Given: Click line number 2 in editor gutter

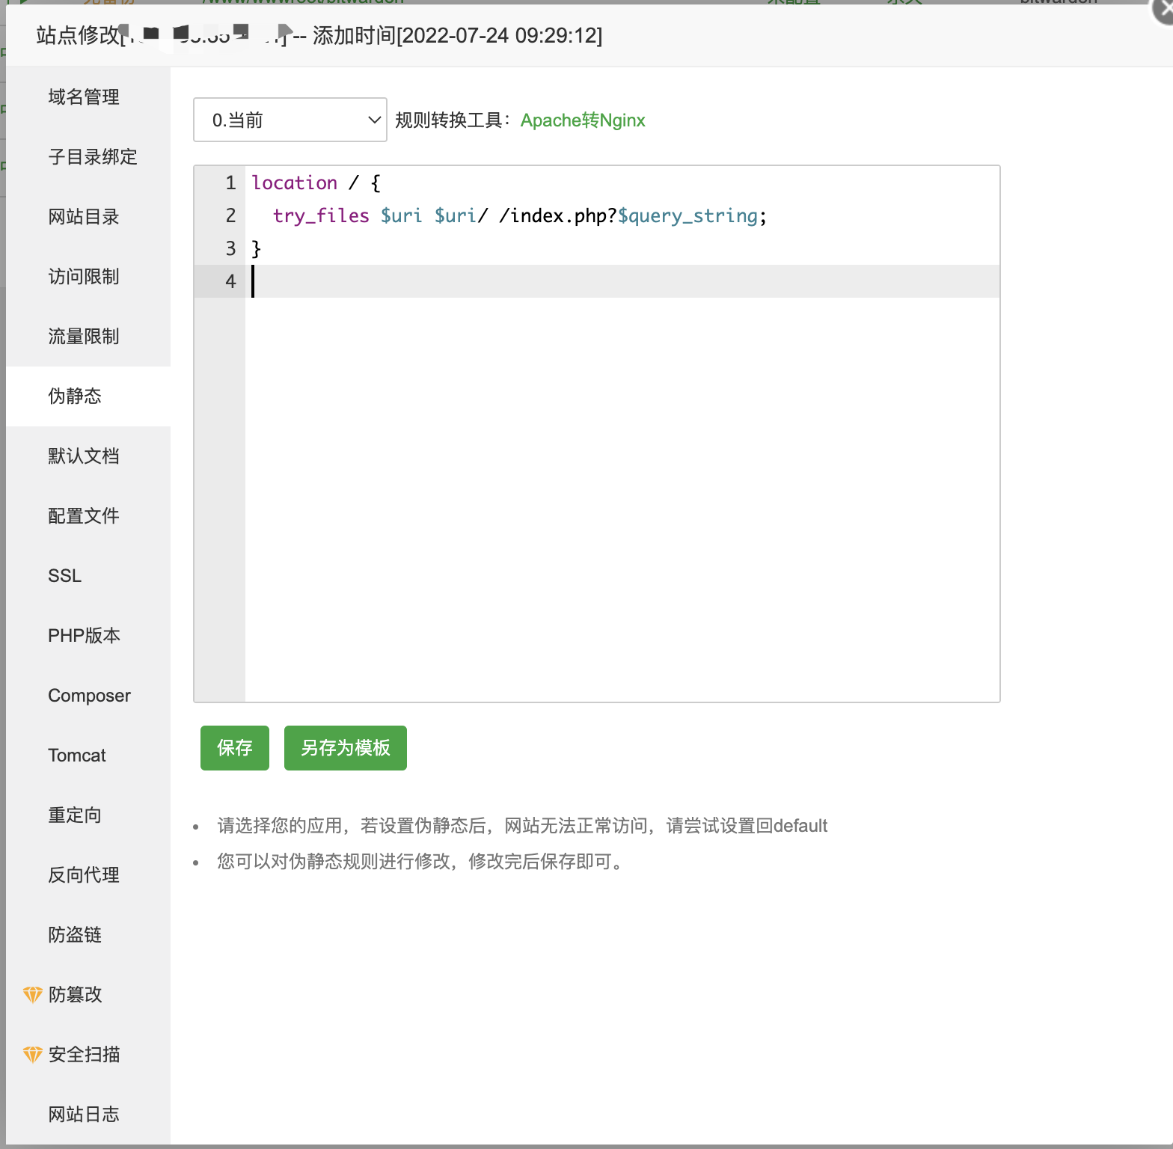Looking at the screenshot, I should [230, 215].
